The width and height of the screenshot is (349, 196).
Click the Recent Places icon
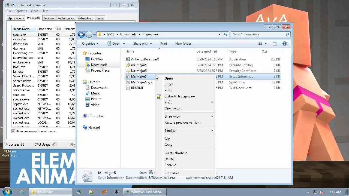tap(88, 71)
